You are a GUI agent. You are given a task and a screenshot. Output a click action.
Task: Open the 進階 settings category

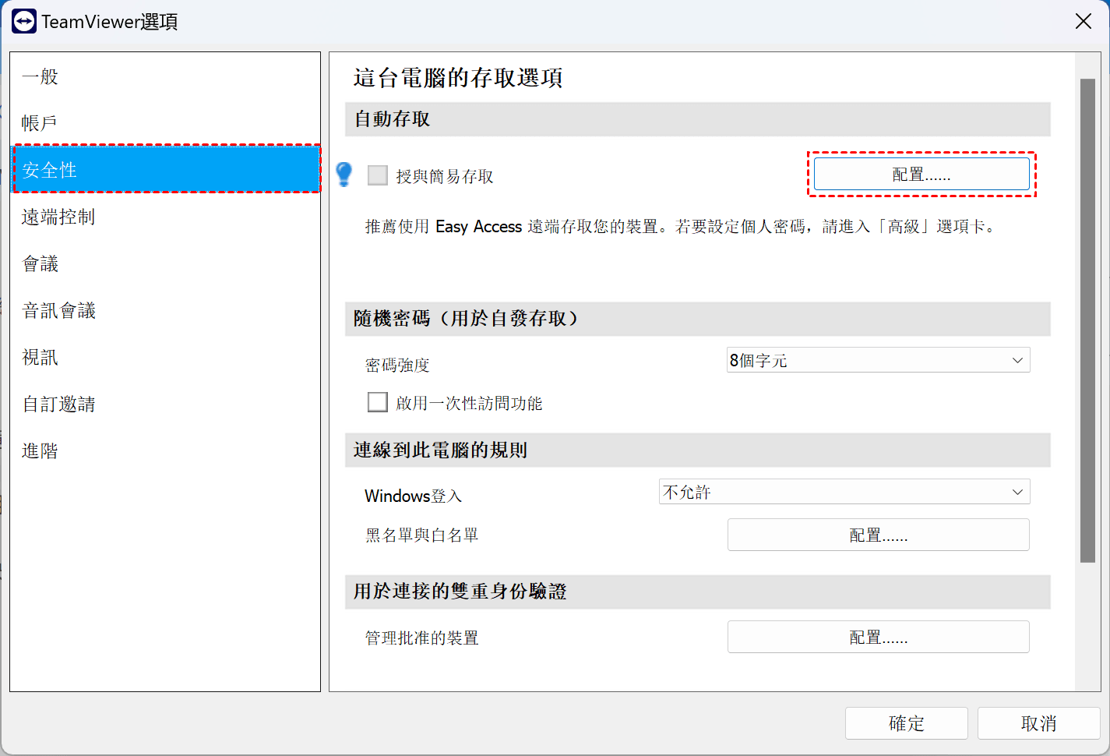165,450
